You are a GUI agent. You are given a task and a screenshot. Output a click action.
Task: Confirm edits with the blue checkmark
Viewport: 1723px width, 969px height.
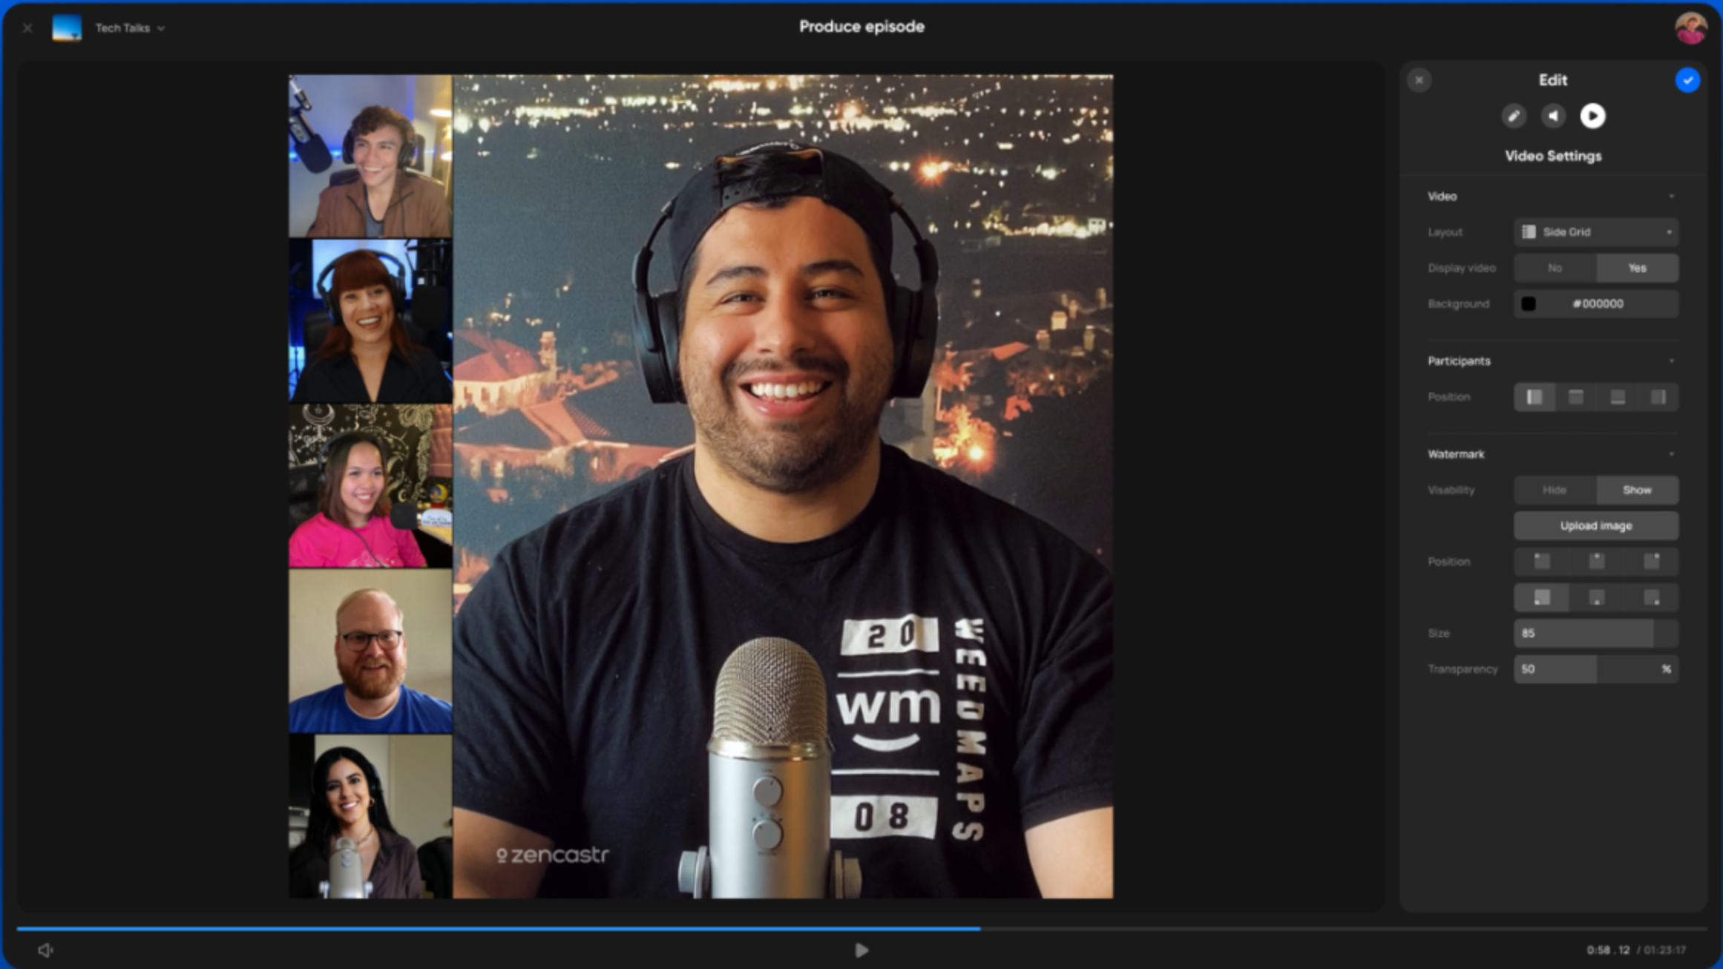(x=1688, y=79)
